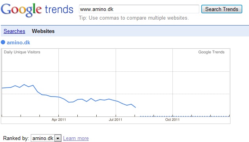Select the Websites tab
Screen dimensions: 249x142
pos(43,31)
